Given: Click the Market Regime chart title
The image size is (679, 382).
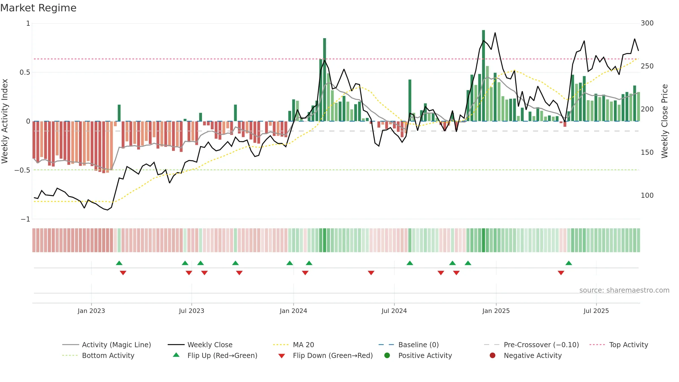Looking at the screenshot, I should click(38, 8).
